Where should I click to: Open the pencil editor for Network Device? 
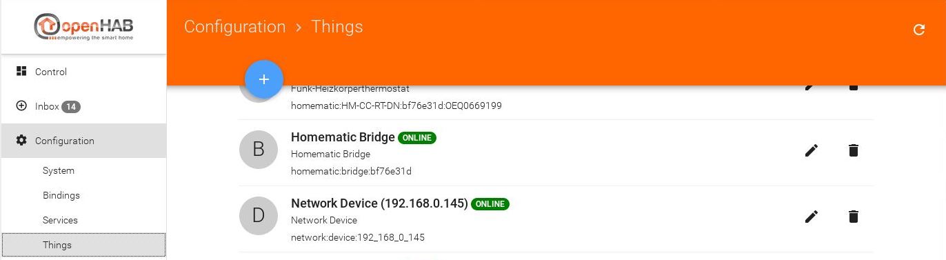pos(812,217)
